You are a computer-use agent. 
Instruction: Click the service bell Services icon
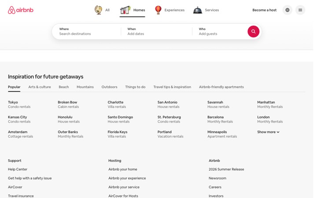click(198, 10)
